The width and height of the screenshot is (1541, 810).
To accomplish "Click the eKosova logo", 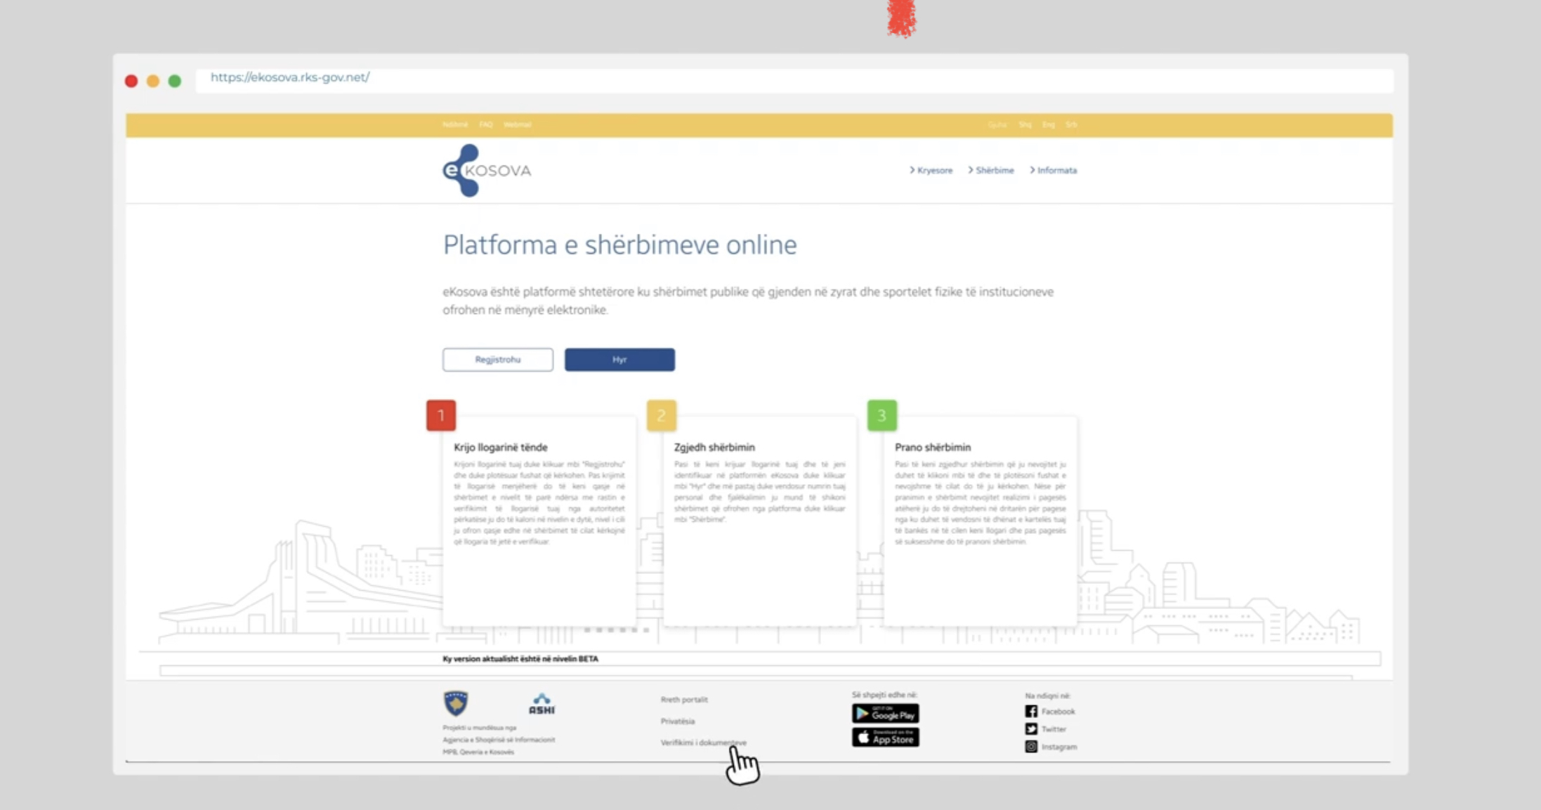I will click(486, 171).
